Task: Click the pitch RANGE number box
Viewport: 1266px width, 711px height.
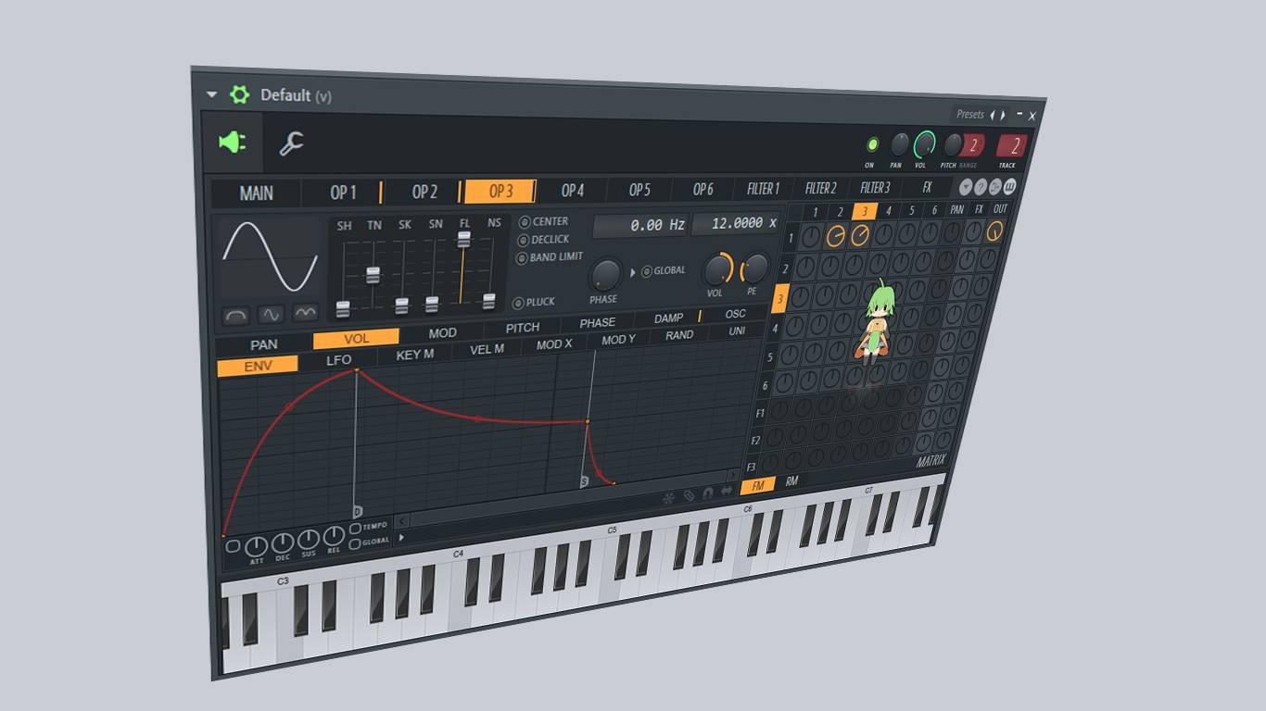Action: 971,145
